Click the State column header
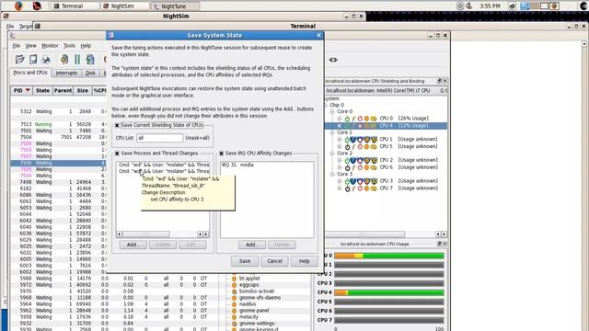 42,90
